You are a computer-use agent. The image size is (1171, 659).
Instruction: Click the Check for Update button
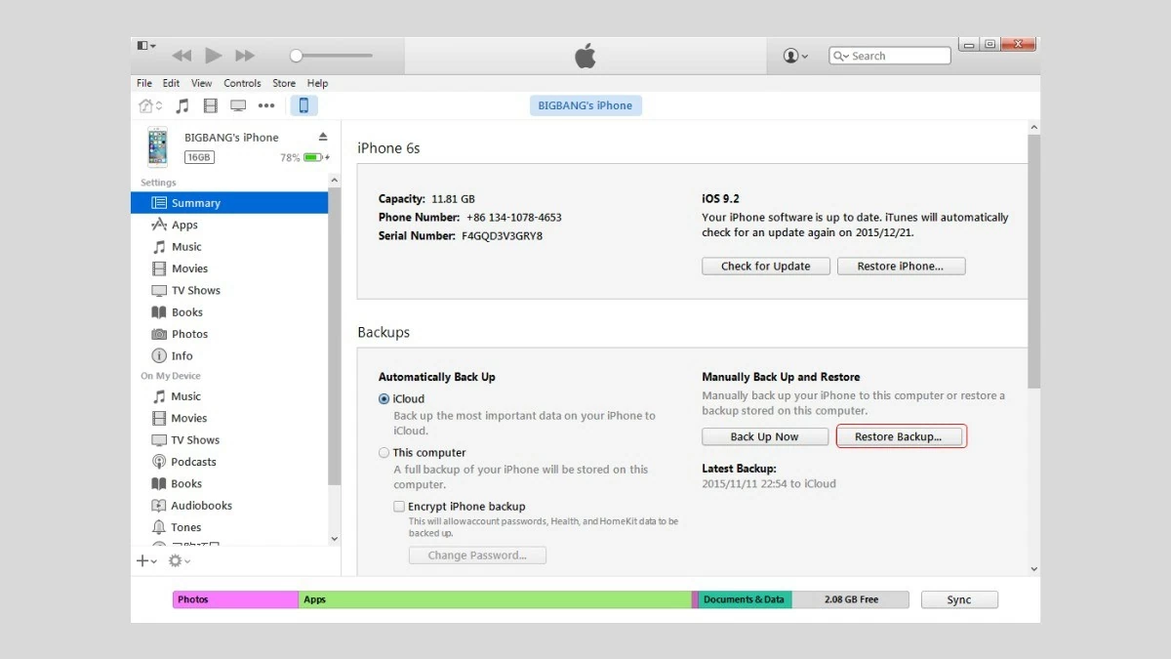click(765, 266)
